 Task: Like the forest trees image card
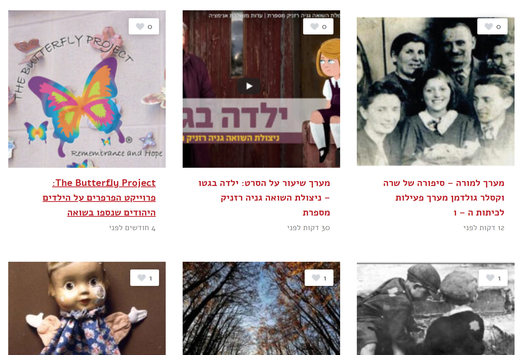316,278
